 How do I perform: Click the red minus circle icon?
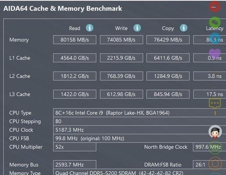(215, 7)
